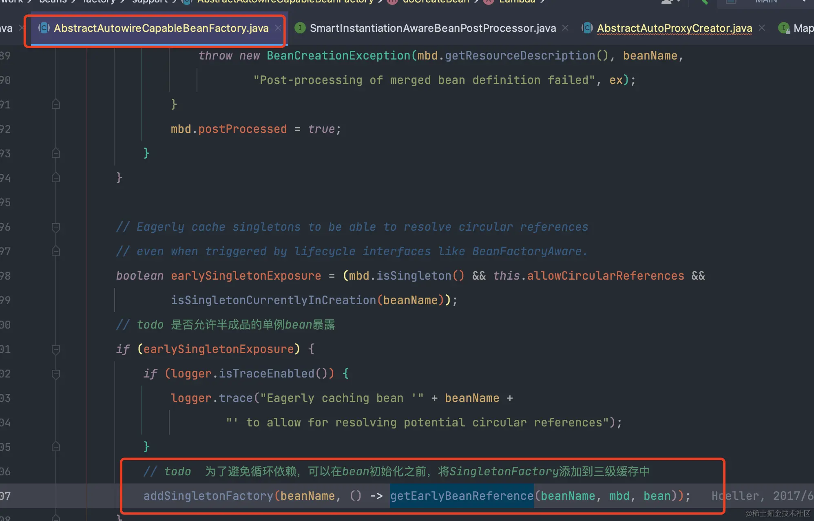Click interface icon on the Map tab
Screen dimensions: 814x521
click(784, 28)
